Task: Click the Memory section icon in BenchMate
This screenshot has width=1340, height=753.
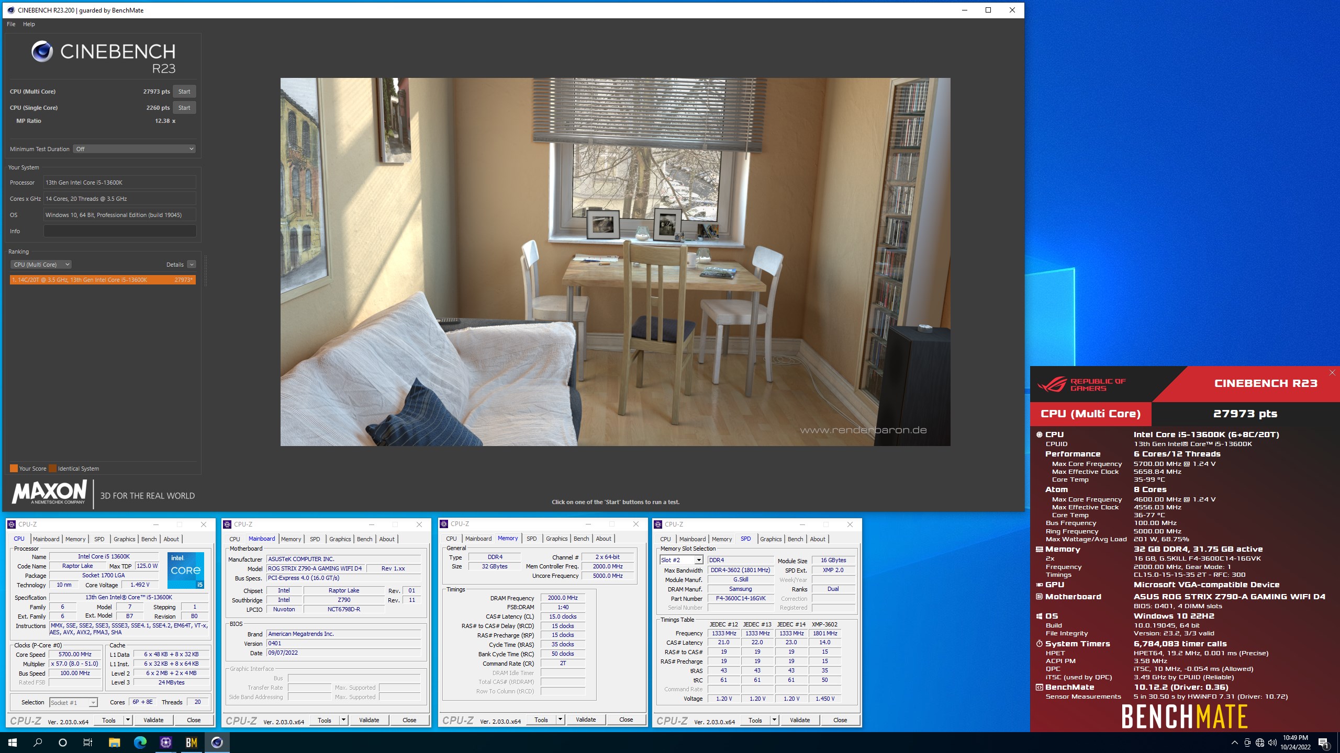Action: tap(1039, 549)
